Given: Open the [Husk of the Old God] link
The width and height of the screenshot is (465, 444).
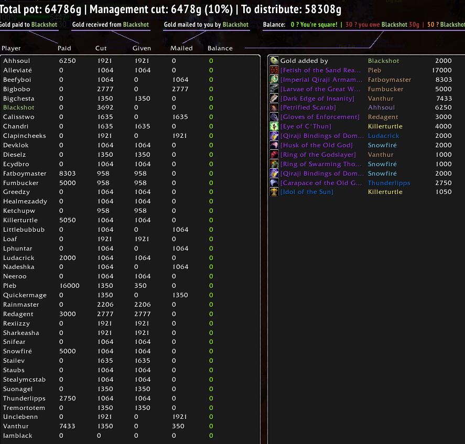Looking at the screenshot, I should coord(317,145).
